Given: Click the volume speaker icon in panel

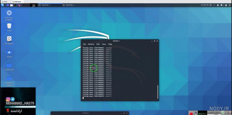Looking at the screenshot, I should pyautogui.click(x=214, y=5).
